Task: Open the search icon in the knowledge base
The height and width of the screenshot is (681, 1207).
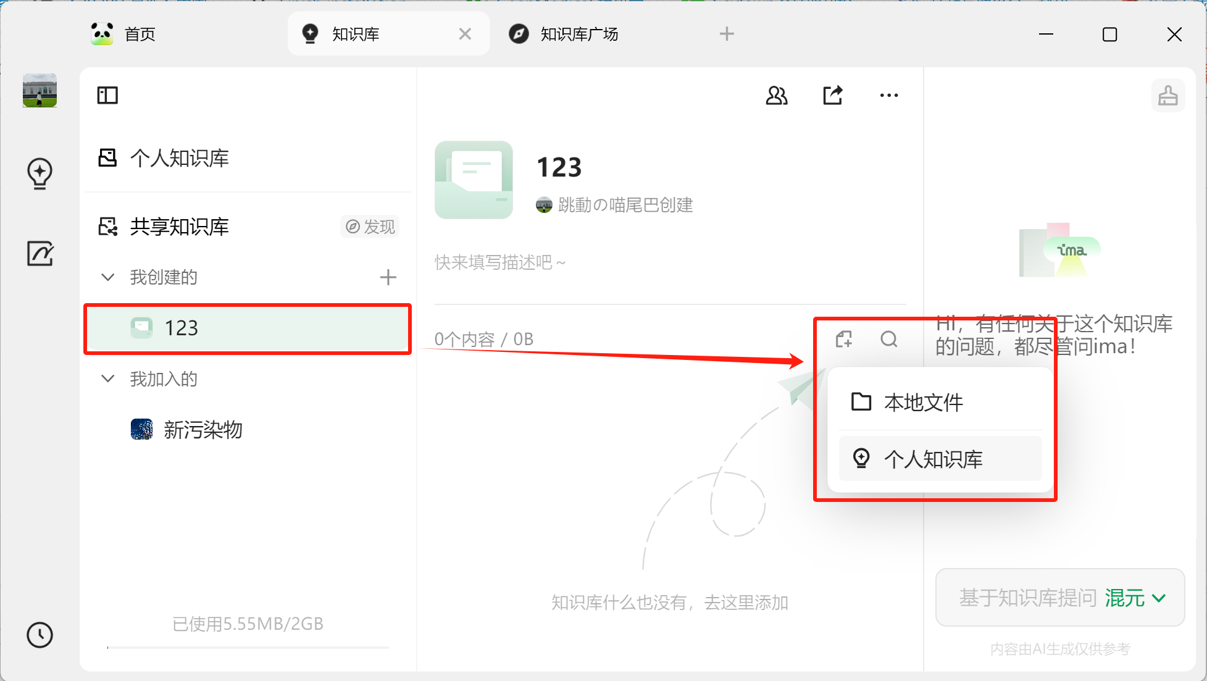Action: click(889, 340)
